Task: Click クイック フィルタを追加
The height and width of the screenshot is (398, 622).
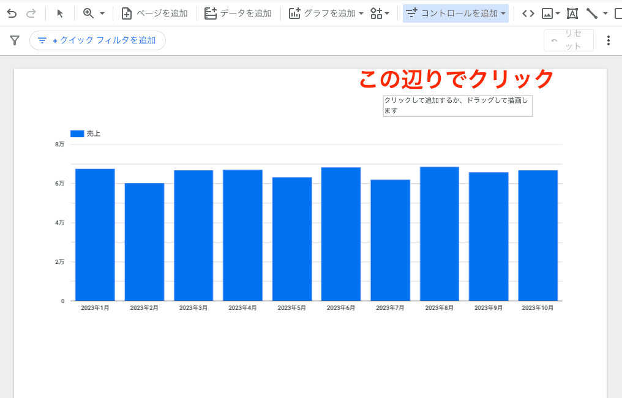Action: click(x=97, y=40)
